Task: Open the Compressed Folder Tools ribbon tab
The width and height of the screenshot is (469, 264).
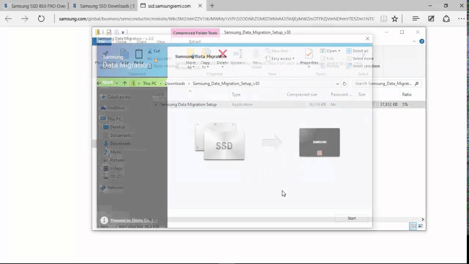Action: [195, 33]
